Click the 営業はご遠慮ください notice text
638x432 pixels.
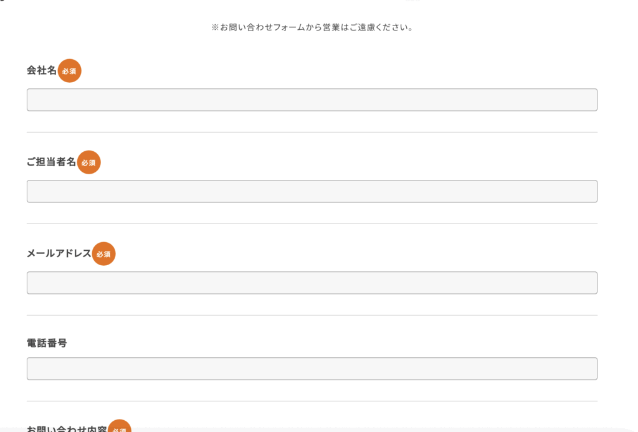368,27
